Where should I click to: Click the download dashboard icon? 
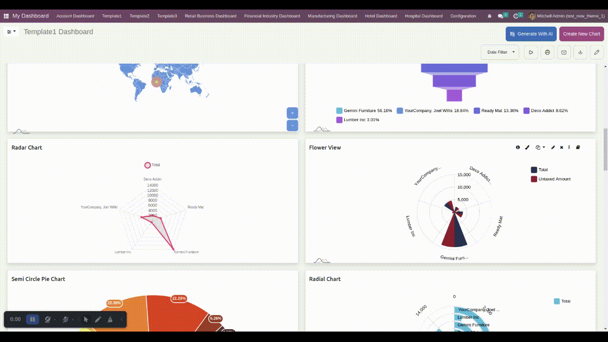[x=580, y=52]
